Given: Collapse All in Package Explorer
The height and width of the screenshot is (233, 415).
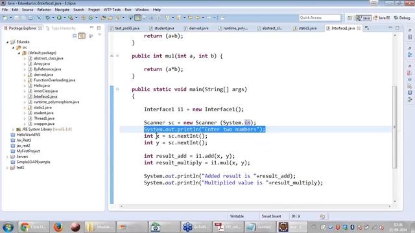Looking at the screenshot, I should point(75,36).
